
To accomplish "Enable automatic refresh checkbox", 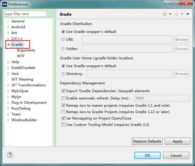I will click(x=63, y=98).
